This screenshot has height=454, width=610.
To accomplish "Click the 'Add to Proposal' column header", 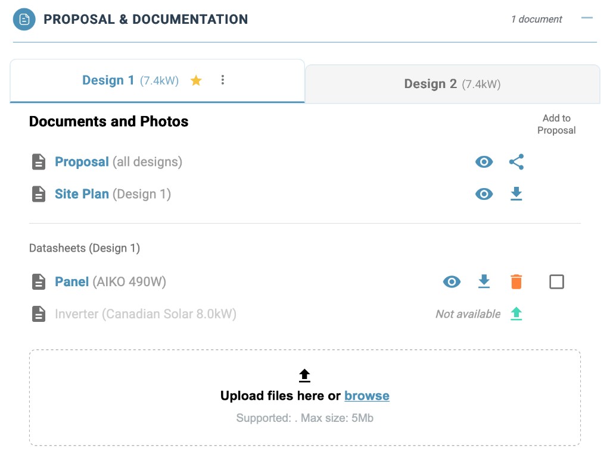I will click(x=556, y=124).
